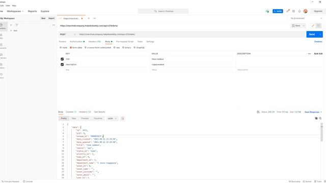Open the user avatar menu
Image resolution: width=326 pixels, height=183 pixels.
[x=306, y=11]
